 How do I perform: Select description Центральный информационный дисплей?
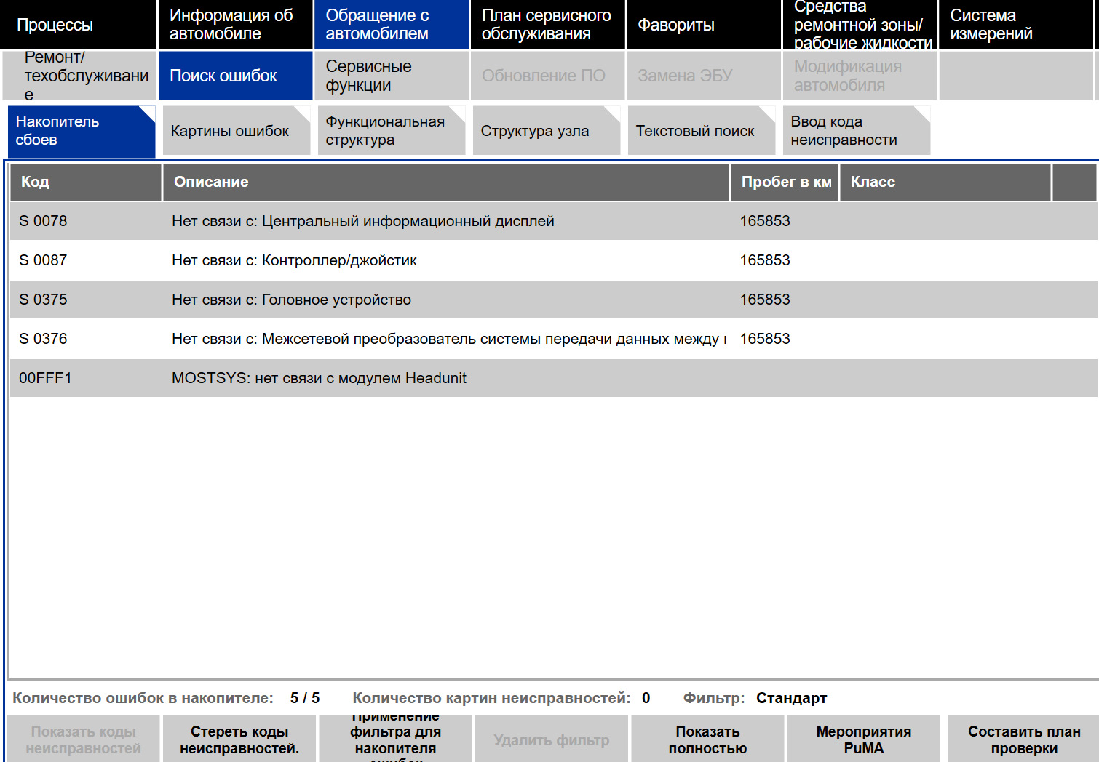(x=363, y=221)
